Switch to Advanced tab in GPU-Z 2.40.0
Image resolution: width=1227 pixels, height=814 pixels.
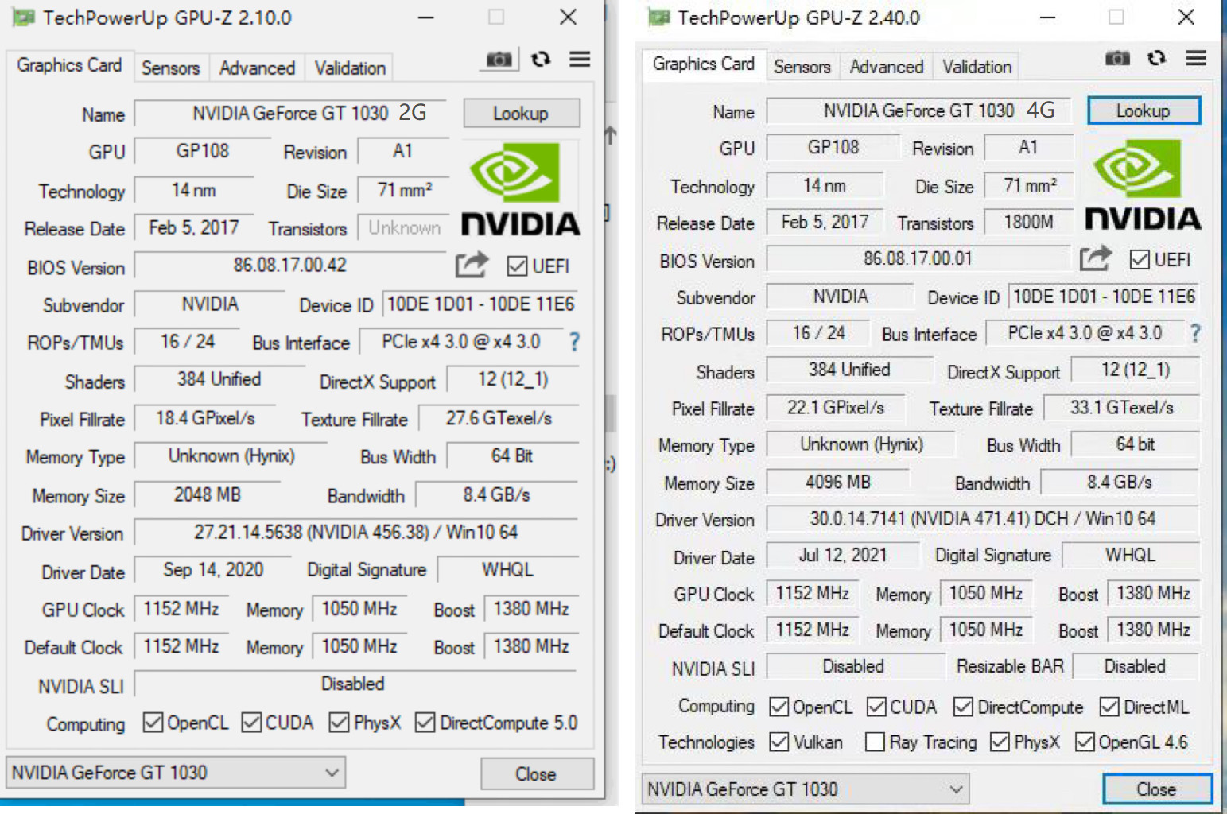pos(887,67)
